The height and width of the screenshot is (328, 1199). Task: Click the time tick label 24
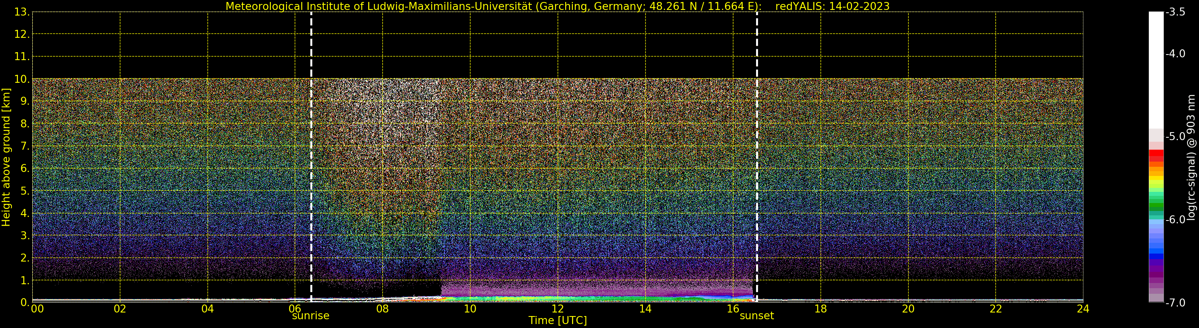coord(1083,309)
